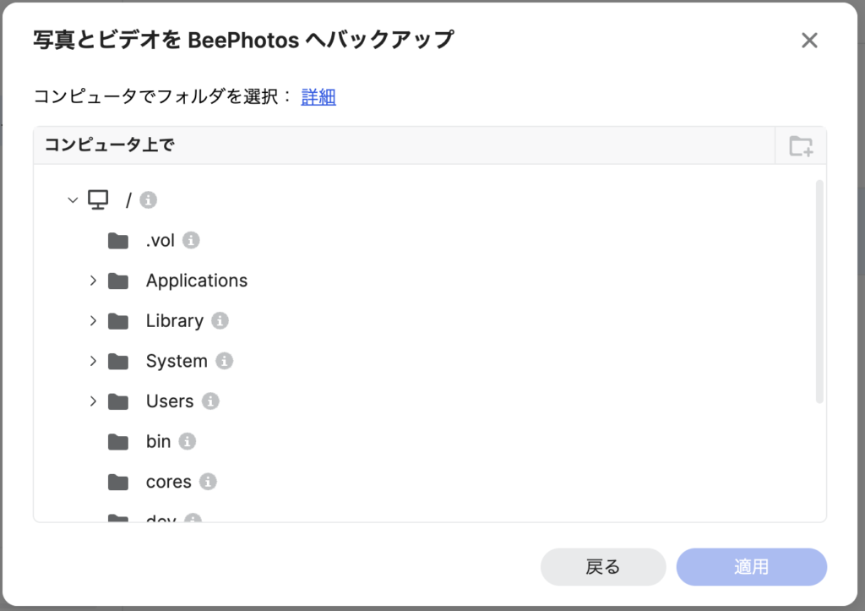Image resolution: width=865 pixels, height=611 pixels.
Task: Click info icon beside Users folder
Action: click(210, 401)
